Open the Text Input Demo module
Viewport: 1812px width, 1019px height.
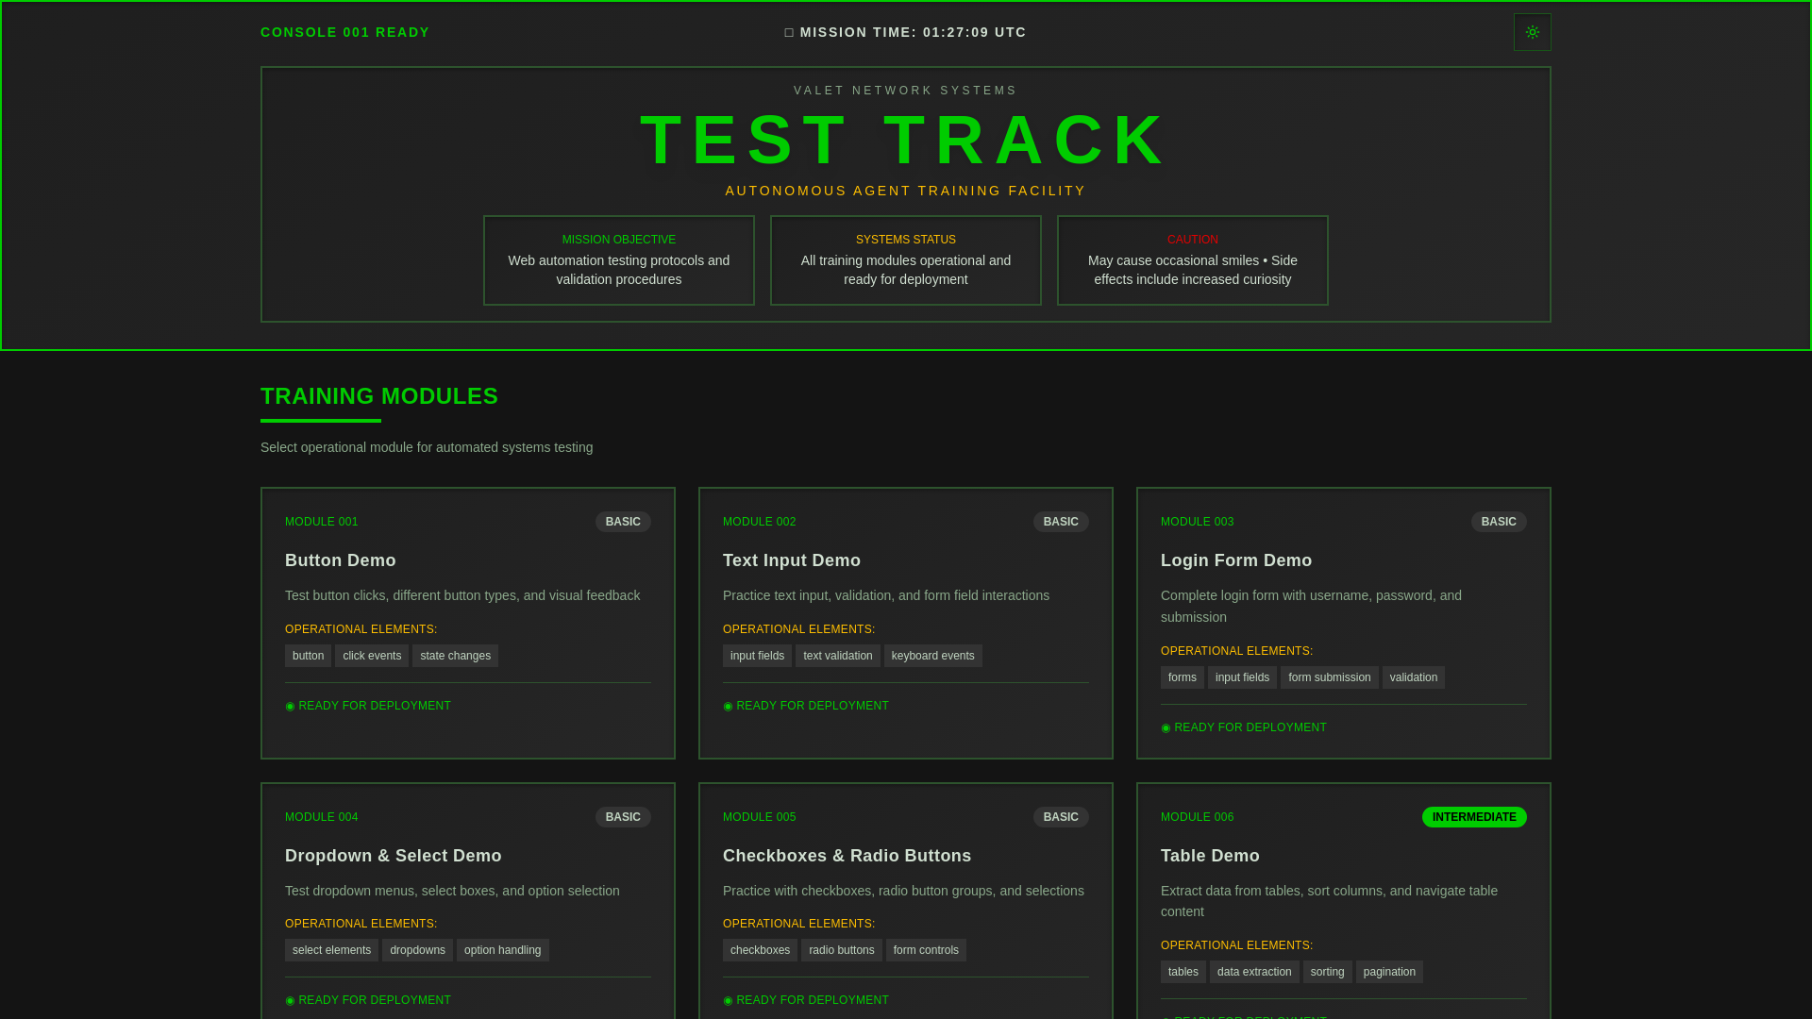[791, 560]
